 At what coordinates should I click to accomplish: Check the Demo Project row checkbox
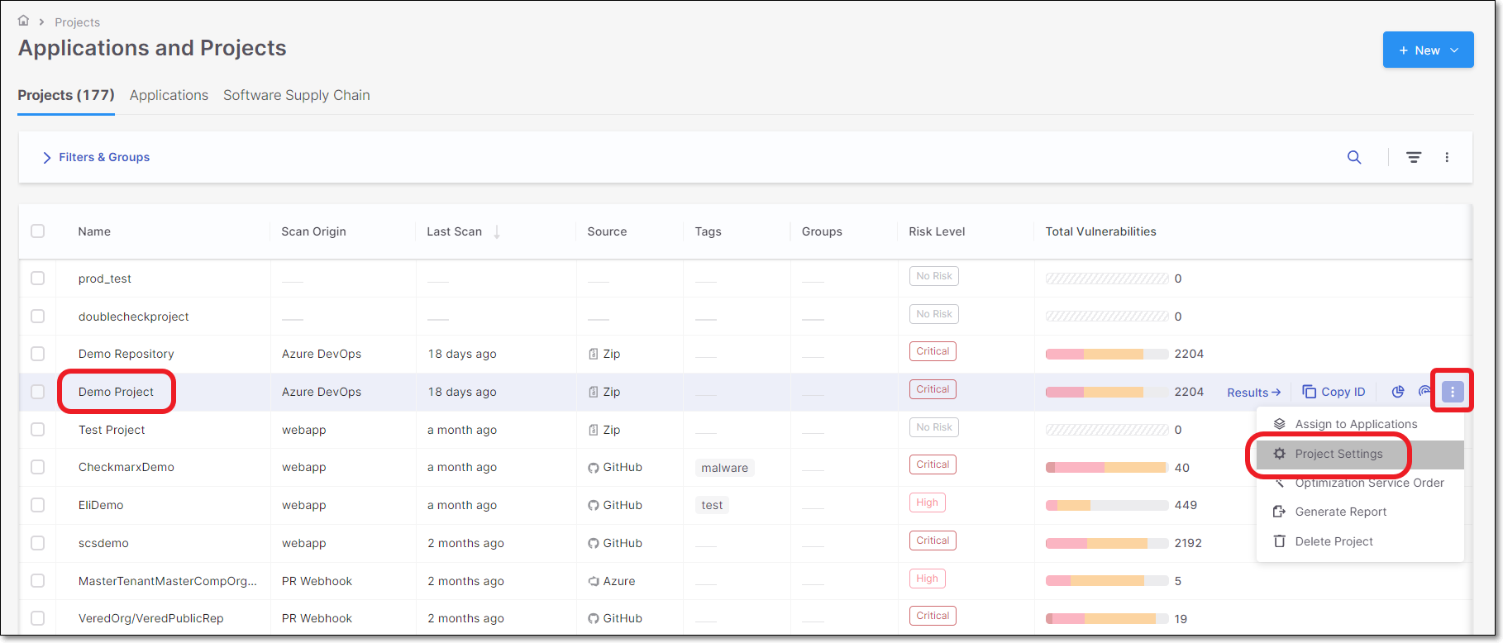[38, 392]
